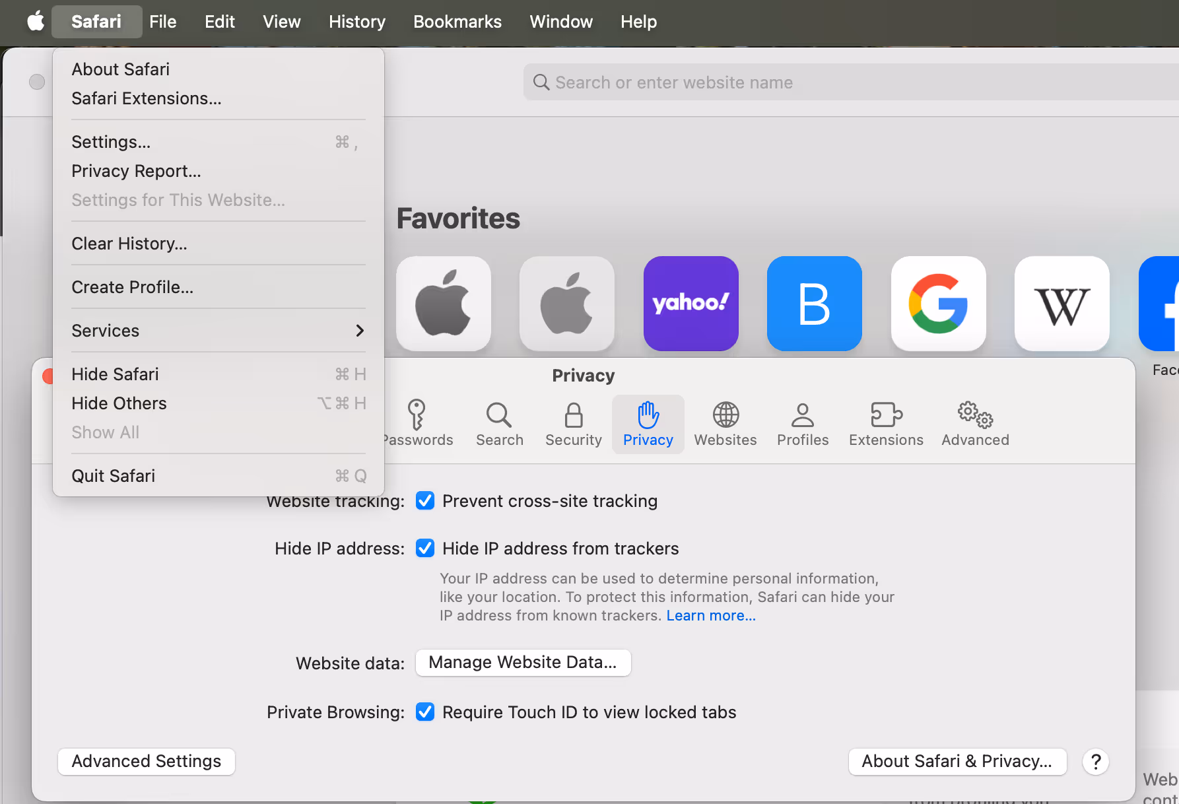
Task: Click Manage Website Data button
Action: pyautogui.click(x=523, y=662)
